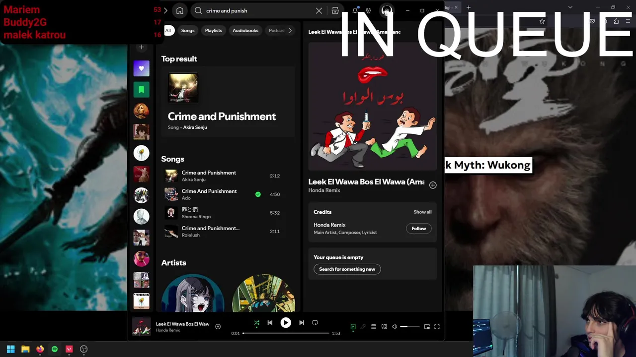Toggle green checkmark on Ado's Crime And Punishment
The image size is (636, 357).
pos(258,194)
